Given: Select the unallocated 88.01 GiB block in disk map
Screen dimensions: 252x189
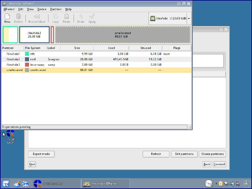Looking at the screenshot, I should (123, 35).
